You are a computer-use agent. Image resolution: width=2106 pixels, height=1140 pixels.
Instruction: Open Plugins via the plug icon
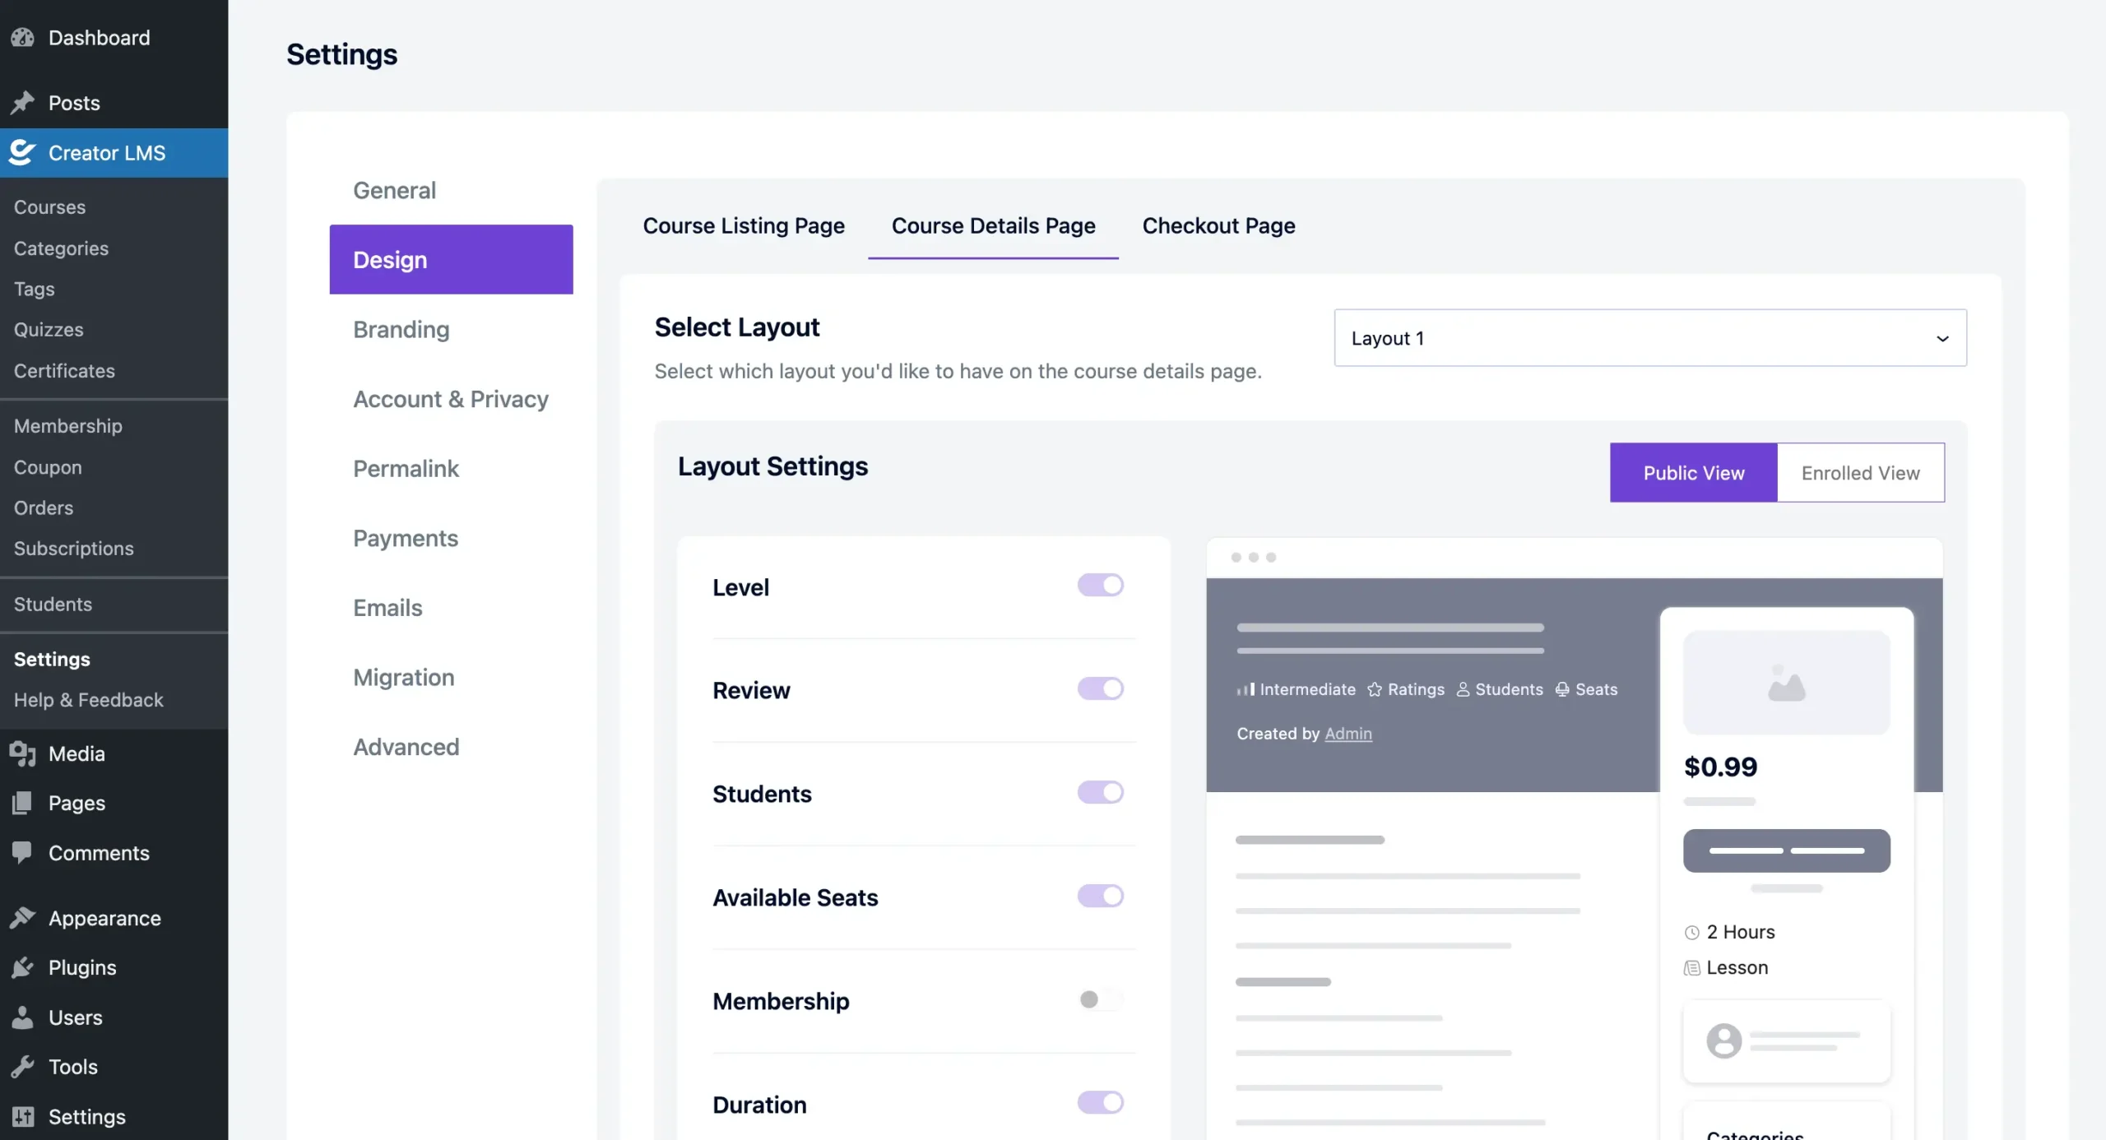coord(22,967)
